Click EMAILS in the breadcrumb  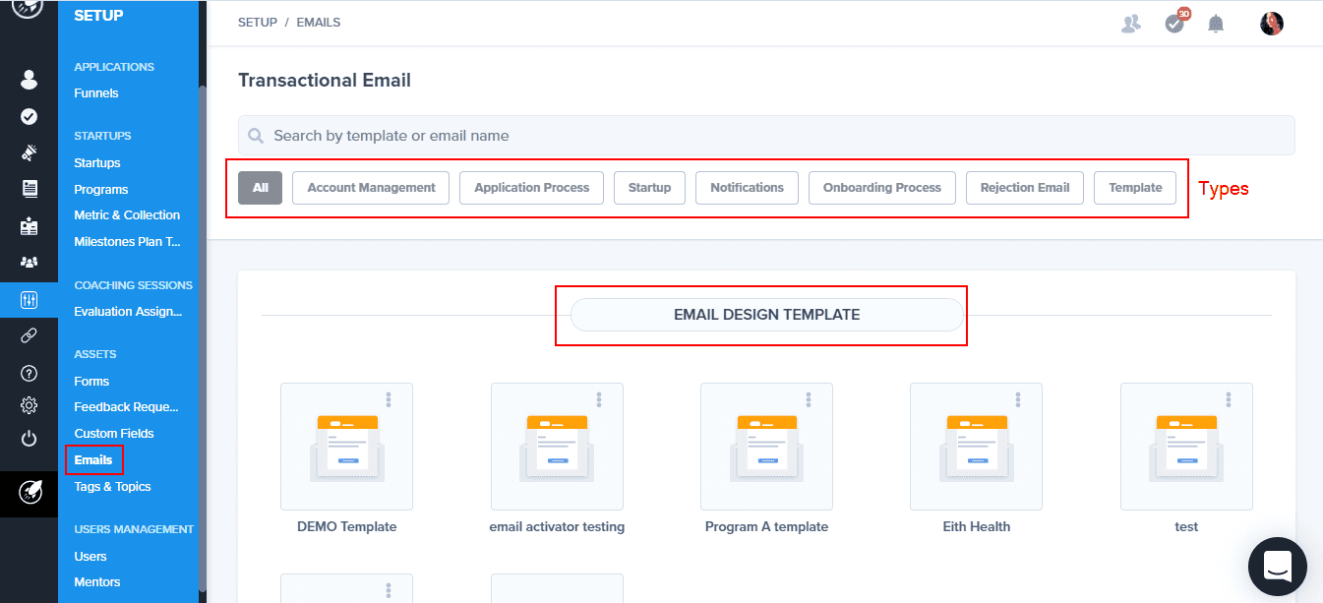tap(319, 22)
